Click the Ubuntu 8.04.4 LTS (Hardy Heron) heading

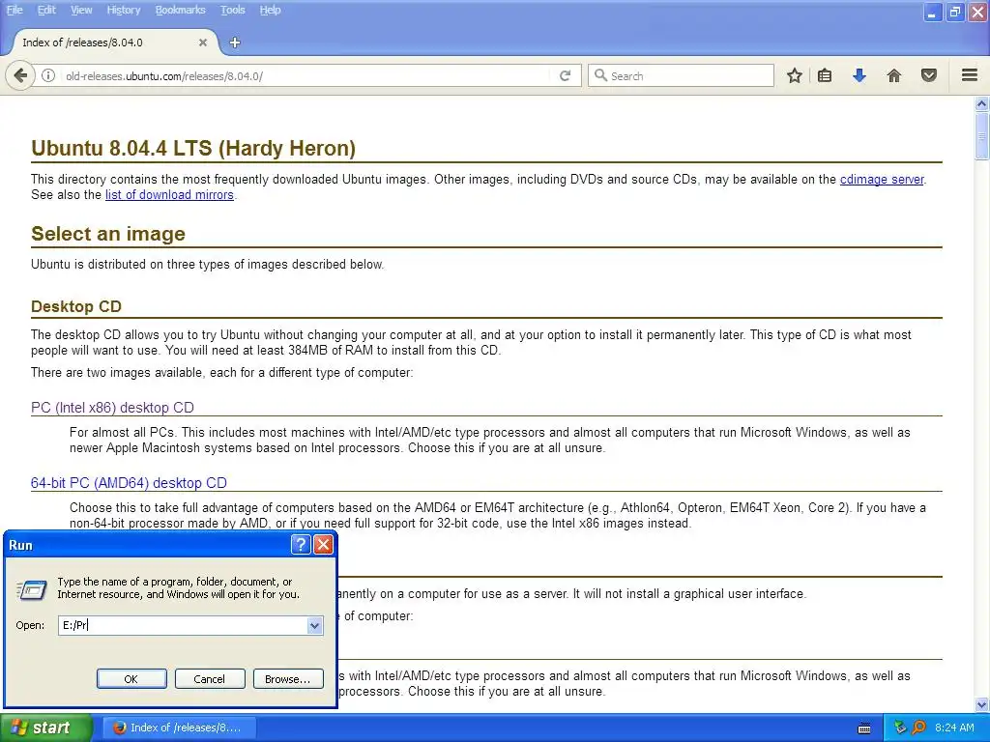(x=193, y=148)
